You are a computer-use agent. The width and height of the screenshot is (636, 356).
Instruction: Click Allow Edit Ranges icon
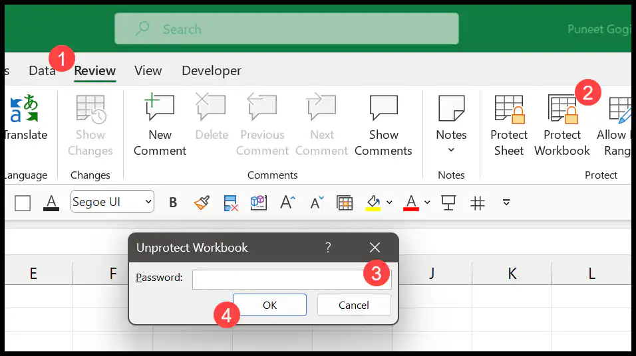tap(620, 110)
